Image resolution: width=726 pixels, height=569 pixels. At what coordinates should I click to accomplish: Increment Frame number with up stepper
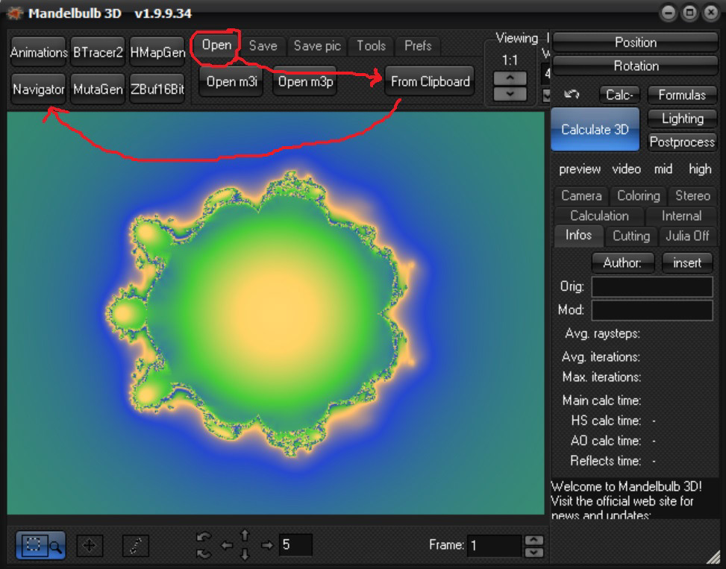click(533, 540)
